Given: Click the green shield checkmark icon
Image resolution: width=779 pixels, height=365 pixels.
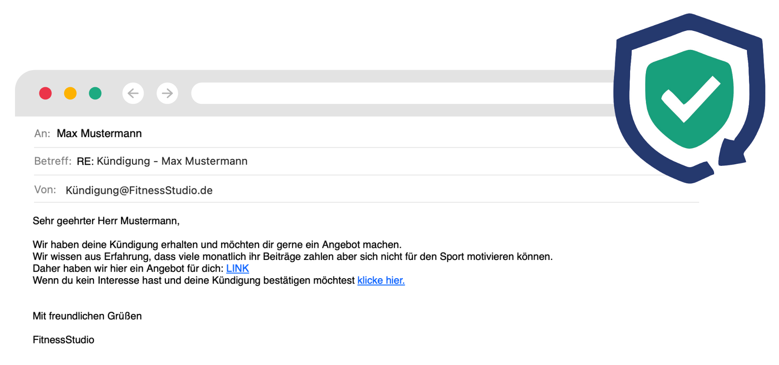Looking at the screenshot, I should coord(689,99).
